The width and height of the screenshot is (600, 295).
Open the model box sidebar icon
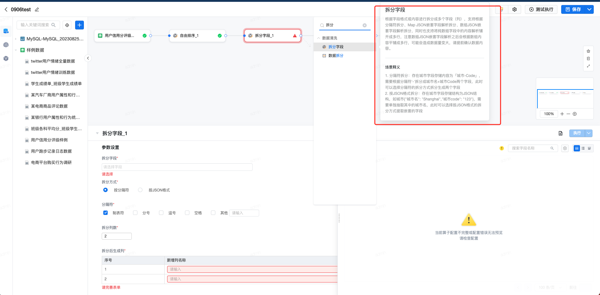coord(6,58)
